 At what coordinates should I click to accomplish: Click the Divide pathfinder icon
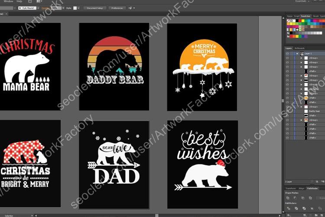(288, 208)
